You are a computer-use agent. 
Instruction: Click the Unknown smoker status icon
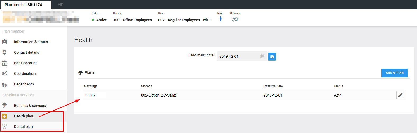(x=235, y=19)
